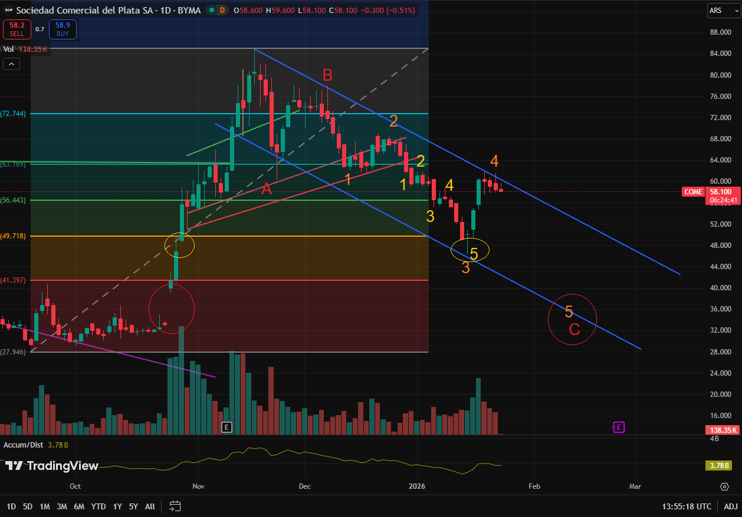This screenshot has width=742, height=517.
Task: Click the Mar date label on time axis
Action: click(x=635, y=486)
